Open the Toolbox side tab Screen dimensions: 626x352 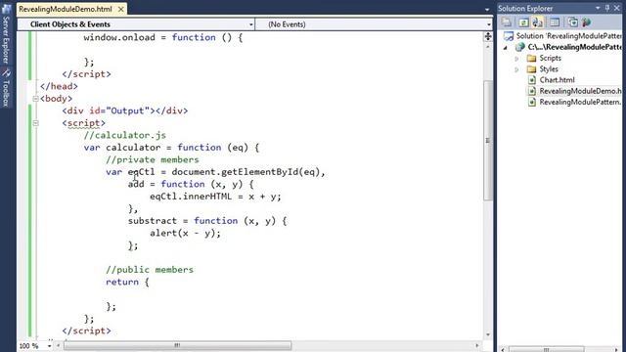tap(6, 88)
